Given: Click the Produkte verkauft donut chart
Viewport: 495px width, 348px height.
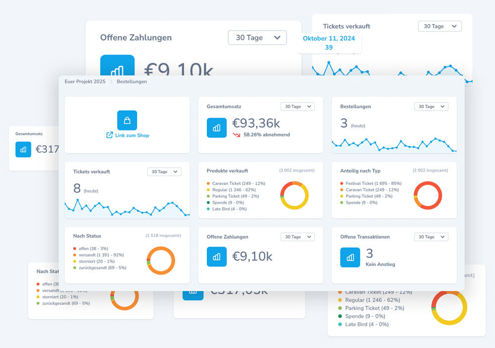Looking at the screenshot, I should point(294,196).
